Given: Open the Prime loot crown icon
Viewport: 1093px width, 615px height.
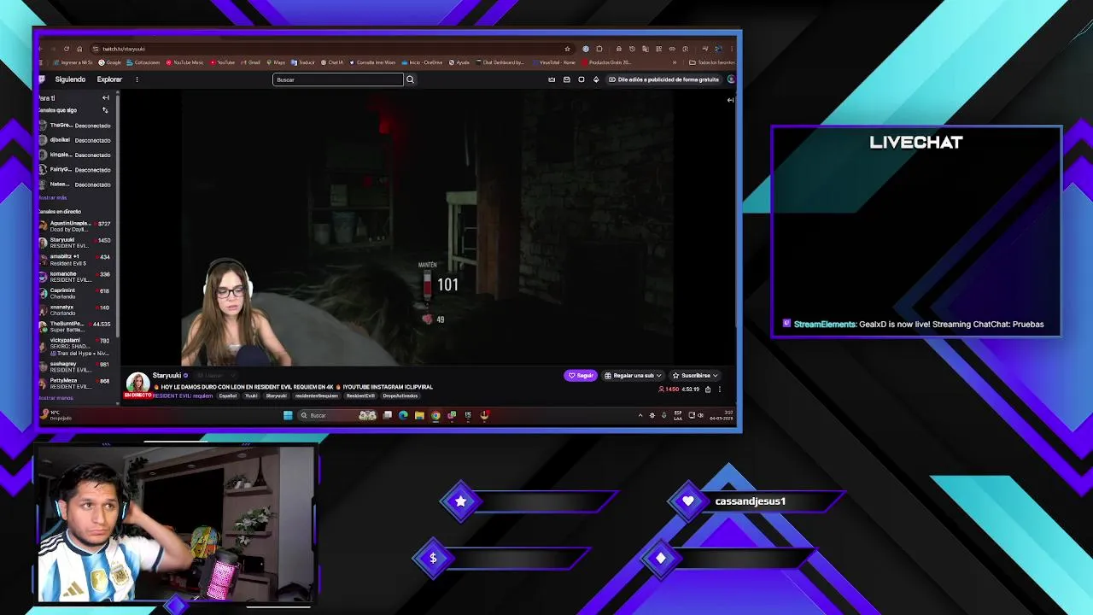Looking at the screenshot, I should pyautogui.click(x=552, y=79).
